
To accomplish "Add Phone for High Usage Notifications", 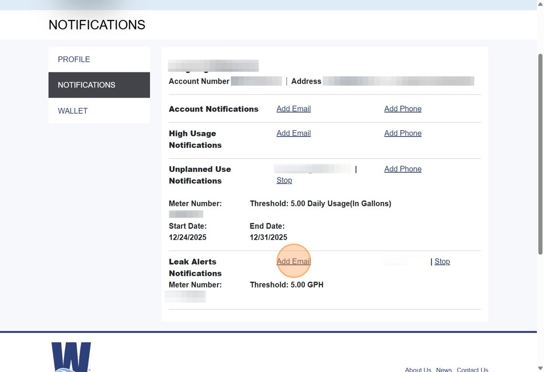I will (x=403, y=133).
